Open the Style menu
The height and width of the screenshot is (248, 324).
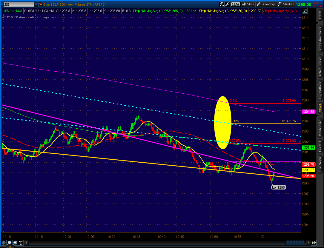point(248,4)
